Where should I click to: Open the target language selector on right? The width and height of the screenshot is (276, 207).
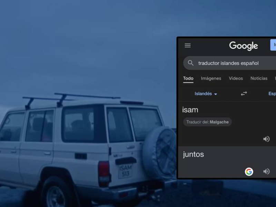point(272,94)
